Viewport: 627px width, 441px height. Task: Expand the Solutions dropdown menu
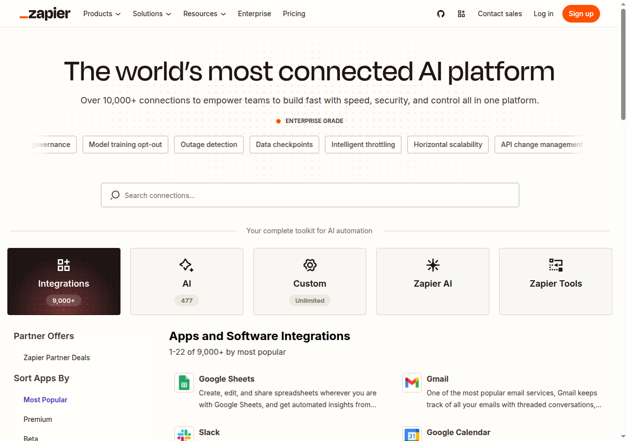point(152,14)
